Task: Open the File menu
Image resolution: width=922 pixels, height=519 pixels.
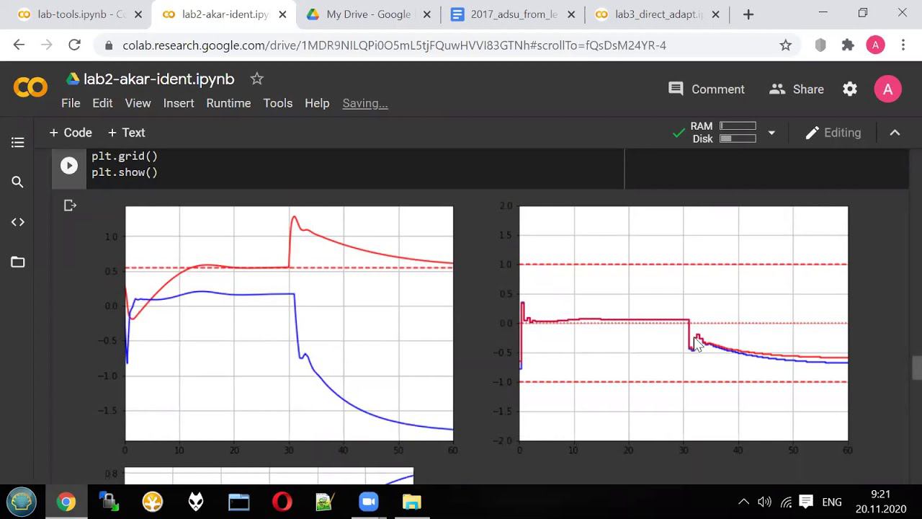Action: click(71, 103)
